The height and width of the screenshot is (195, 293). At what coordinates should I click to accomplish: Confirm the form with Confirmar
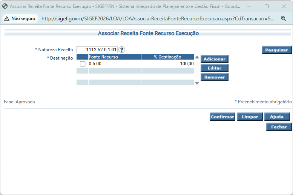tap(222, 117)
